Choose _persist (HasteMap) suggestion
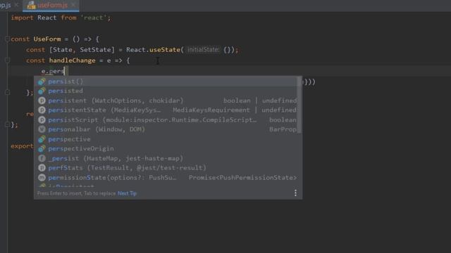Image resolution: width=451 pixels, height=253 pixels. pyautogui.click(x=167, y=158)
